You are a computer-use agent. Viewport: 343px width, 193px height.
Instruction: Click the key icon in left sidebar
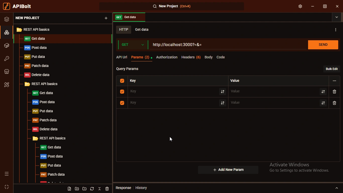pyautogui.click(x=7, y=59)
